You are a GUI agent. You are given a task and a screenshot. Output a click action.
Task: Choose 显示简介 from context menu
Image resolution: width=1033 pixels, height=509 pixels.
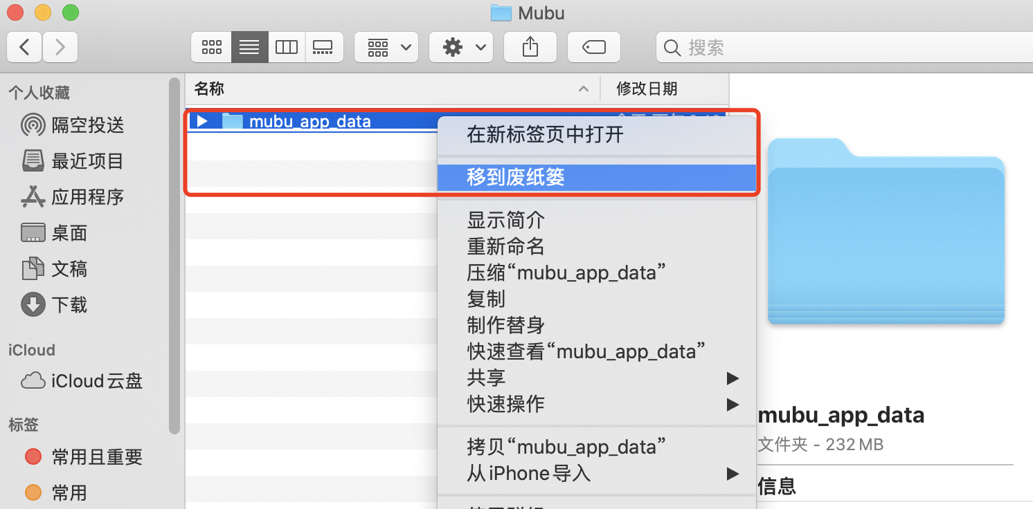tap(597, 221)
